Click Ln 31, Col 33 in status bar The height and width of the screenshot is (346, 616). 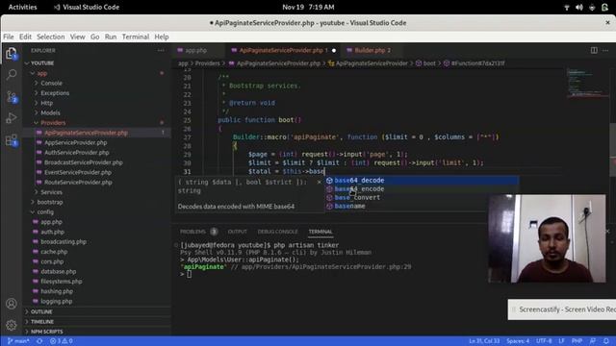[x=484, y=341]
